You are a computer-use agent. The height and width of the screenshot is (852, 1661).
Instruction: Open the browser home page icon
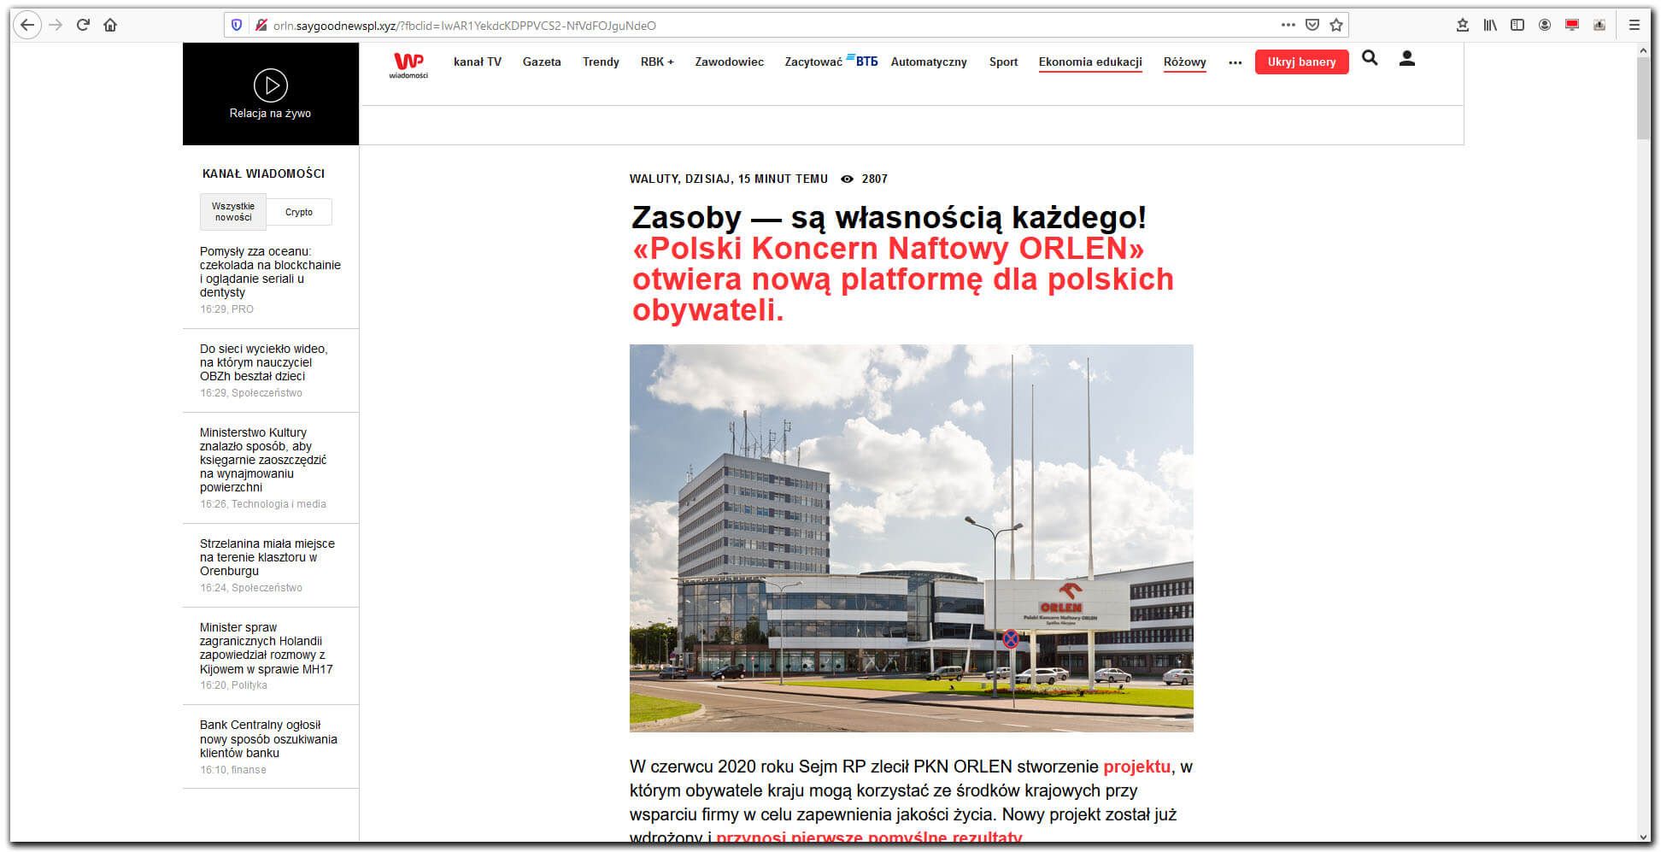pos(110,25)
